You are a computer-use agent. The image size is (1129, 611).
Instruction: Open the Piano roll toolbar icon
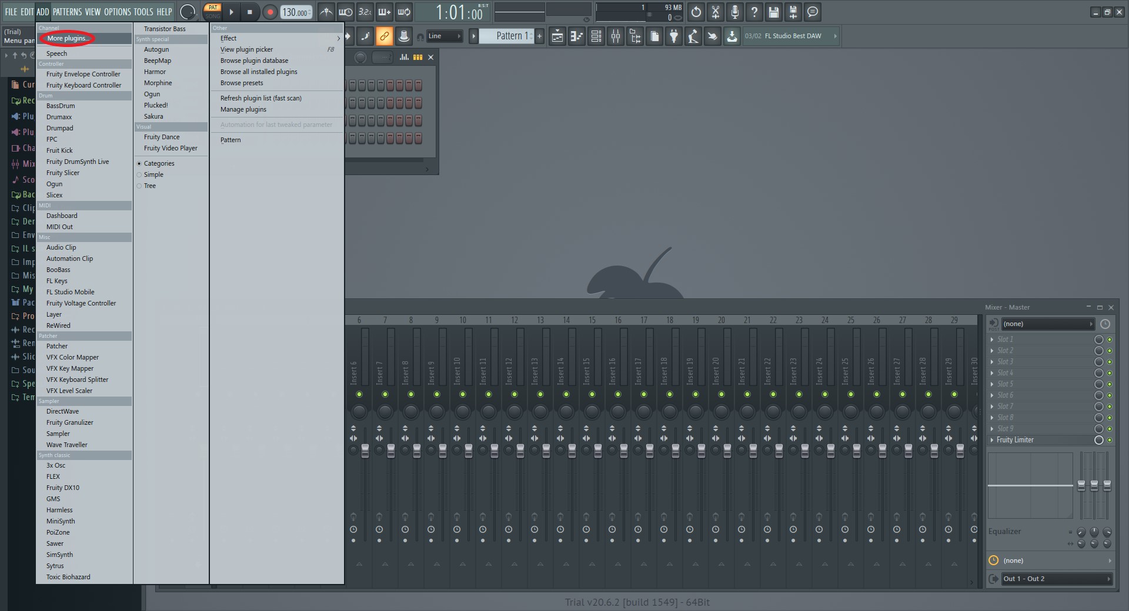point(577,36)
